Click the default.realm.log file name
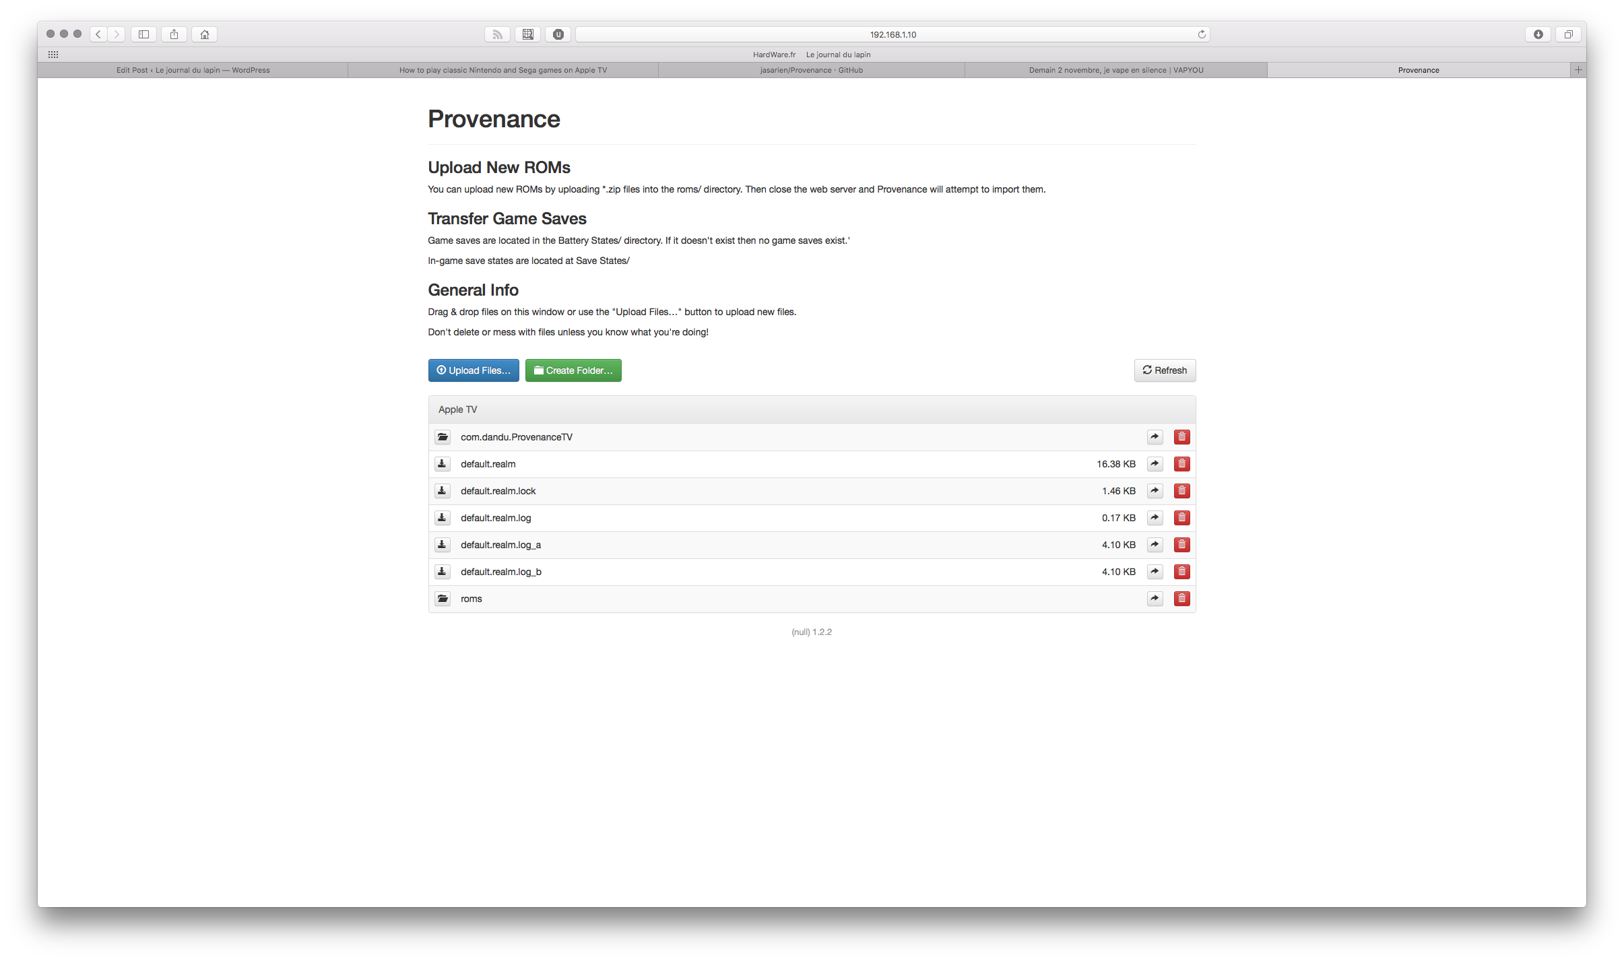 496,518
